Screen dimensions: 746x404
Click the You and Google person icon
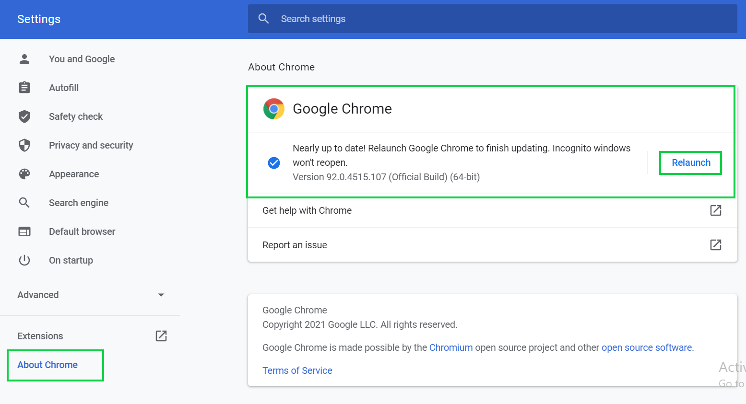24,59
